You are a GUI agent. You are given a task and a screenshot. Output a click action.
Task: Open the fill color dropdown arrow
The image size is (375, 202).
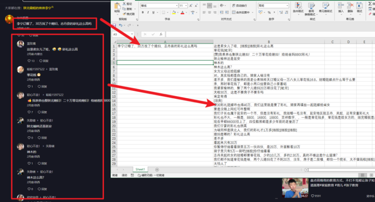[x=178, y=12]
